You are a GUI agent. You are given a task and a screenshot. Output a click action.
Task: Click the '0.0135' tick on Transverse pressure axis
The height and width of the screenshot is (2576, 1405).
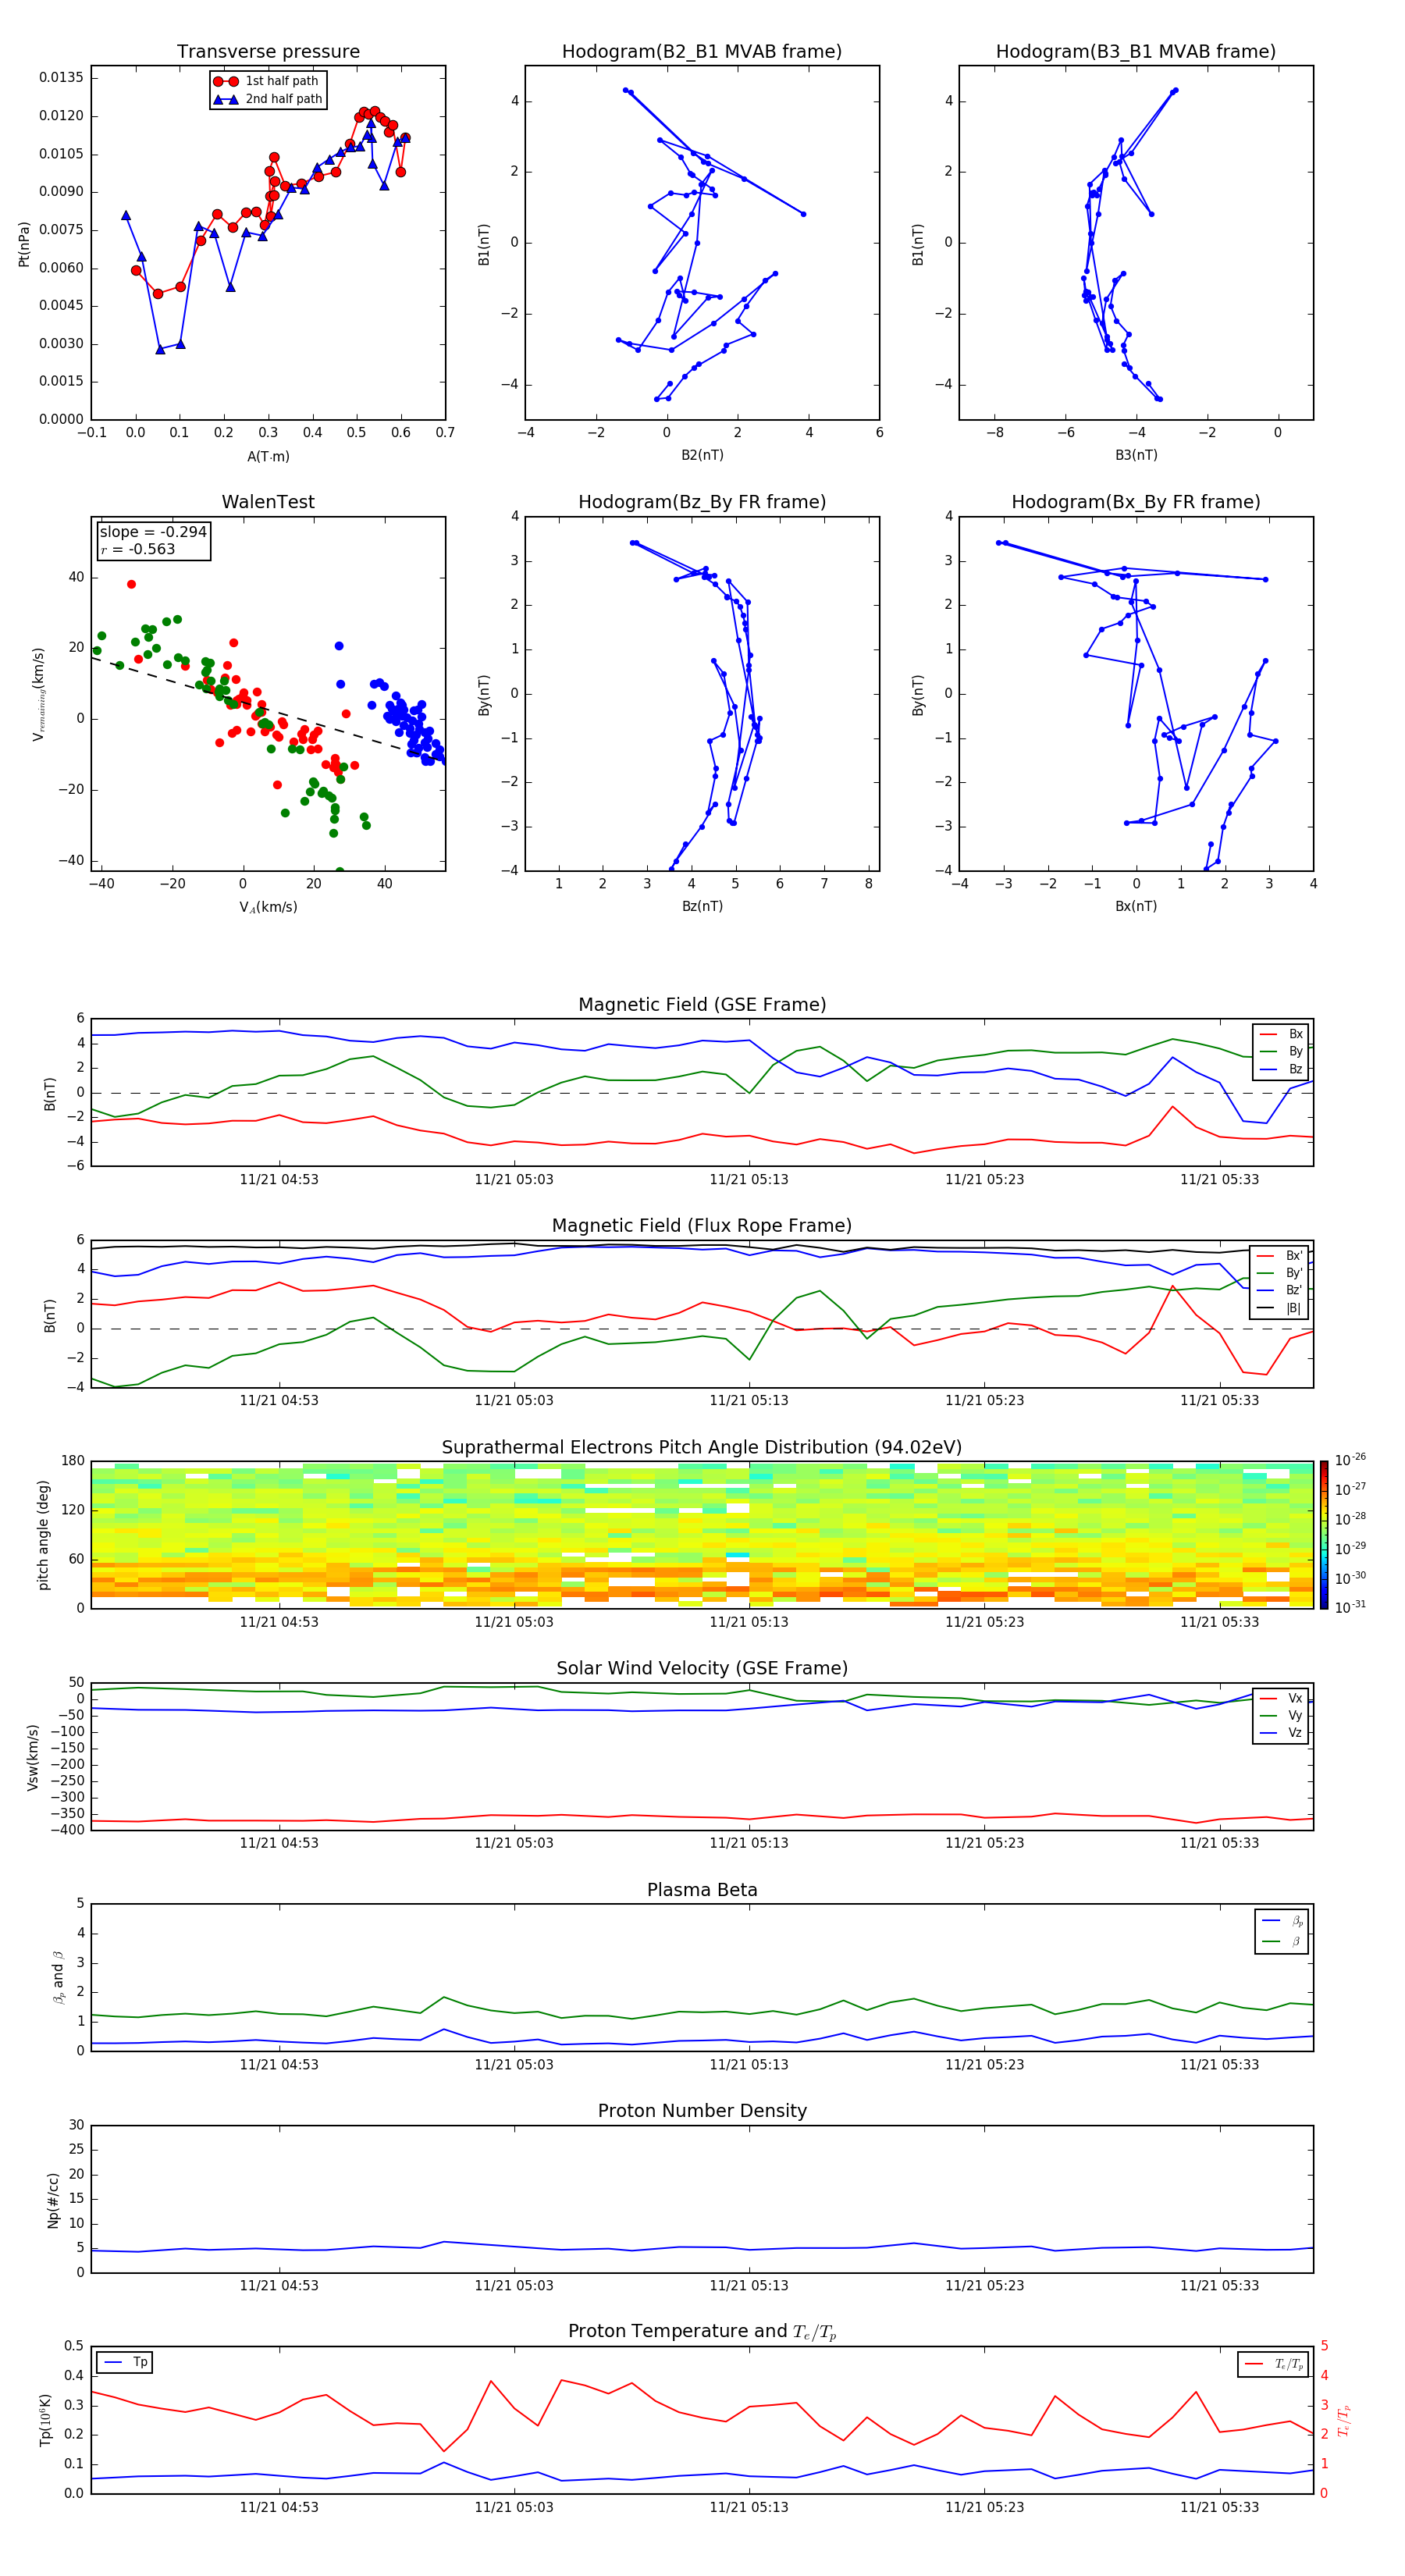click(61, 78)
